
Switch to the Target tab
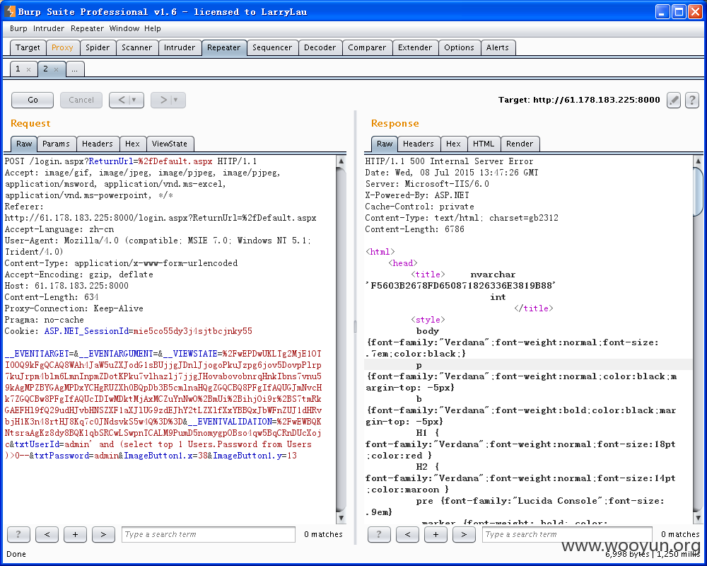tap(28, 48)
